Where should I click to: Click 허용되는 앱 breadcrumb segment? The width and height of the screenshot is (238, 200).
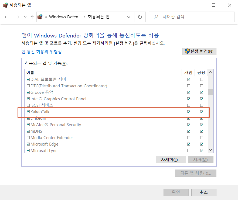point(99,17)
